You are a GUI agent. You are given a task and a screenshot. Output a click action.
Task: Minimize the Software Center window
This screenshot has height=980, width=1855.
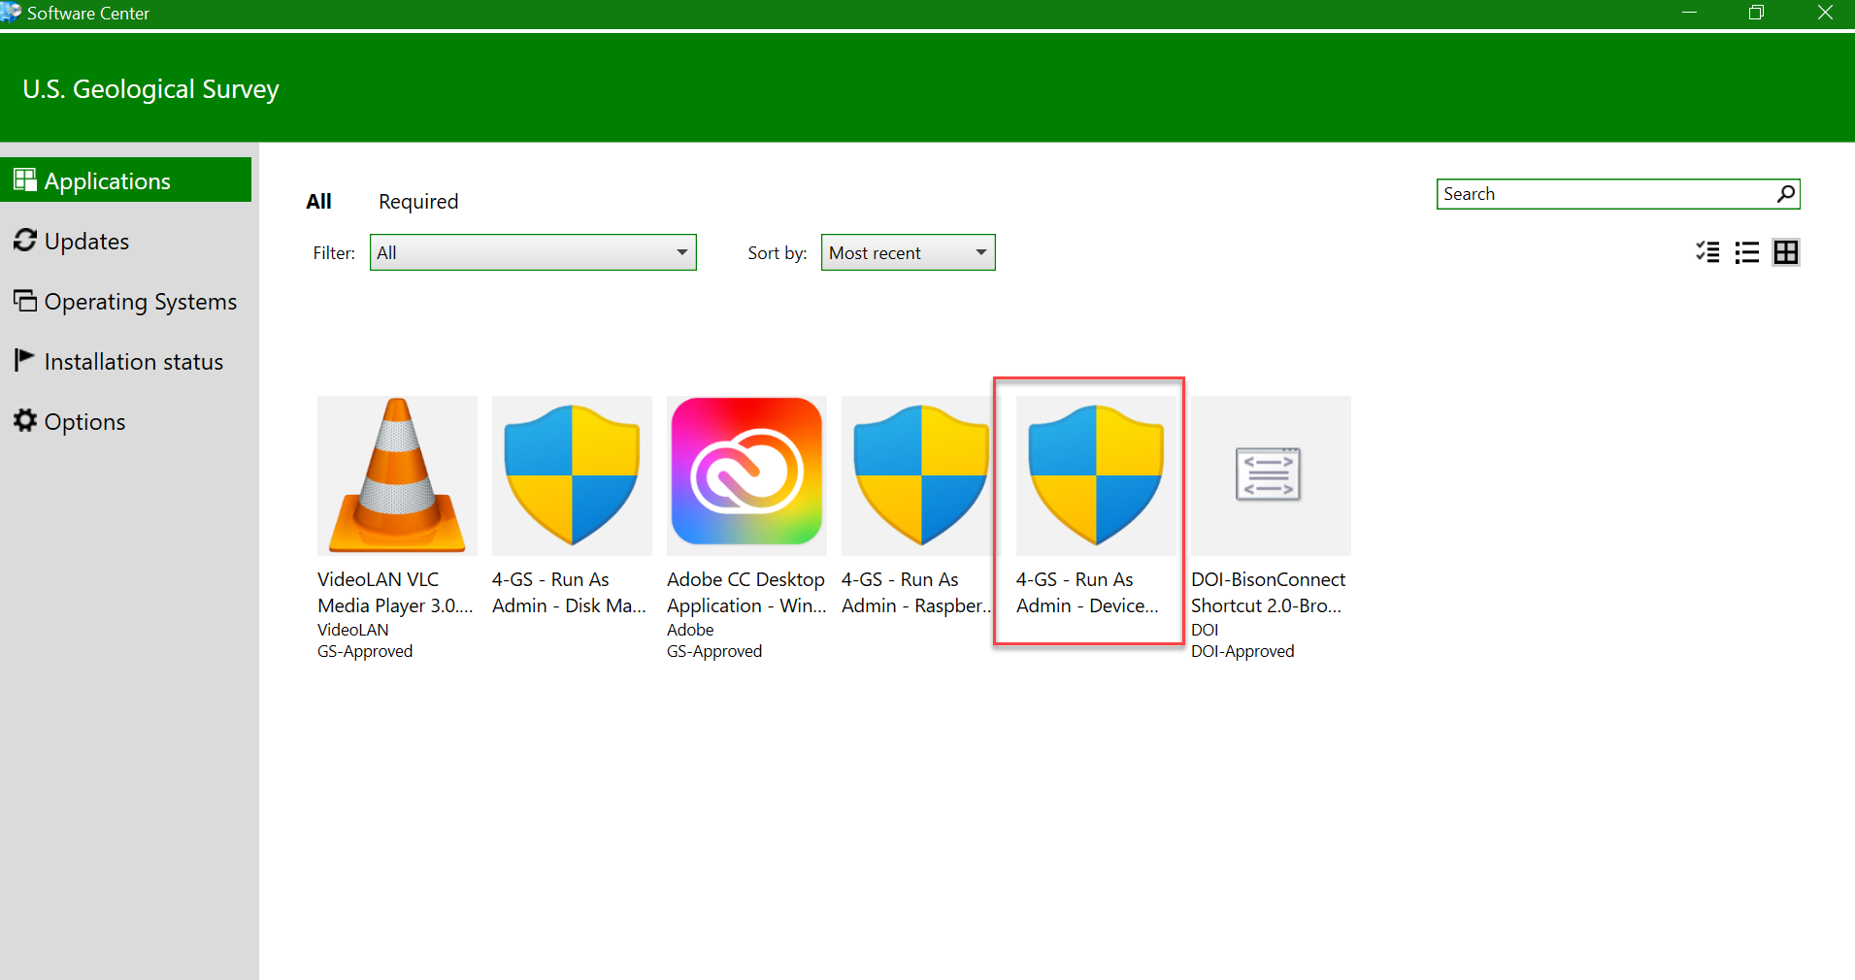(1689, 13)
